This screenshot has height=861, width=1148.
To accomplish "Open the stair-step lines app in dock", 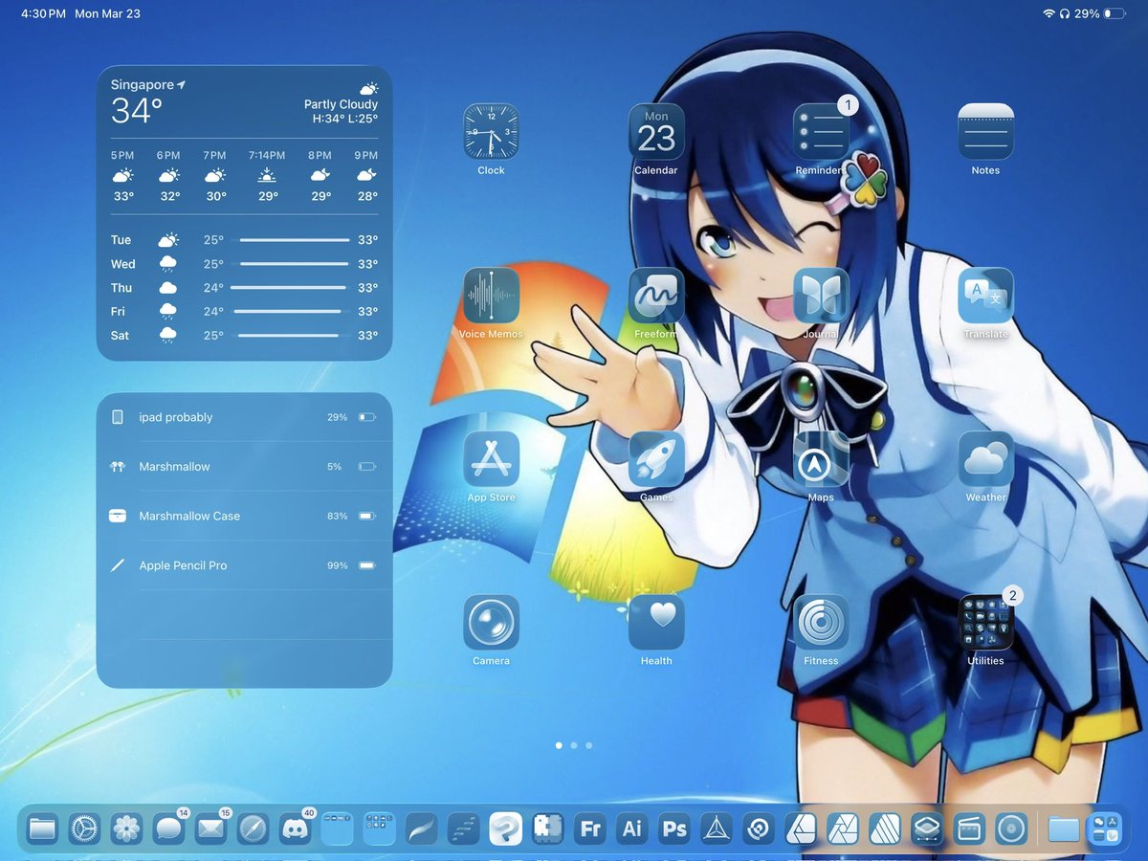I will pos(464,828).
